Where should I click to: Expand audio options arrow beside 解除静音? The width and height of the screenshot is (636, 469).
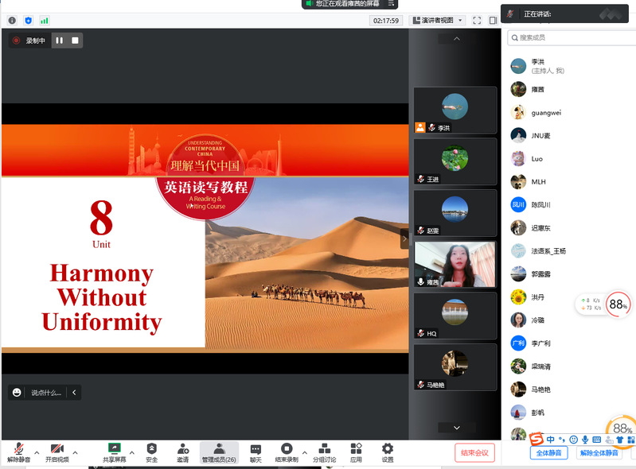tap(37, 452)
